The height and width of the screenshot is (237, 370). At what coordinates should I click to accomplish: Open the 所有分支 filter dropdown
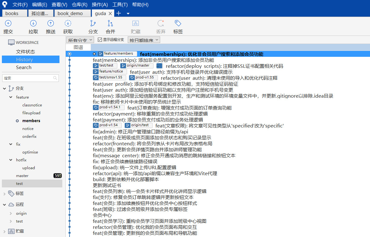[x=80, y=40]
